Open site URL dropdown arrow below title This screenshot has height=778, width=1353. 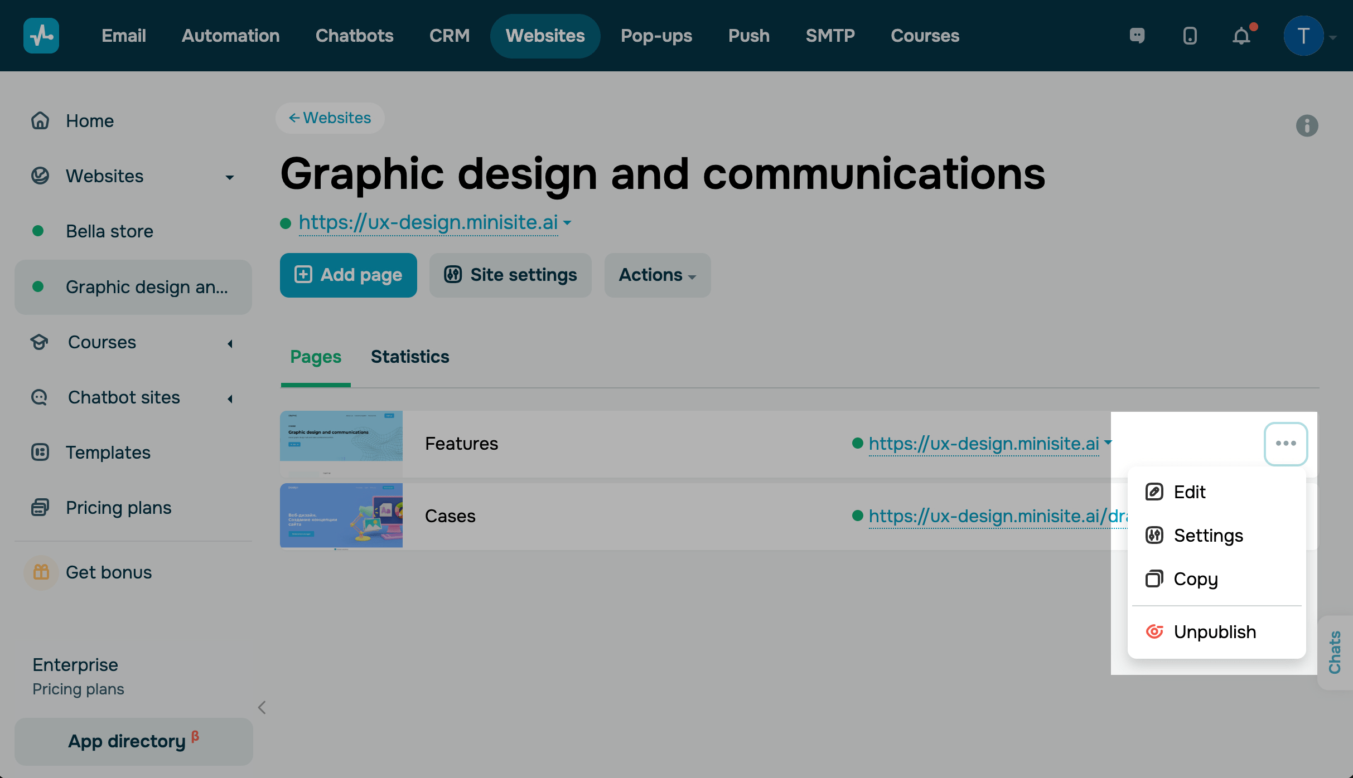(567, 222)
